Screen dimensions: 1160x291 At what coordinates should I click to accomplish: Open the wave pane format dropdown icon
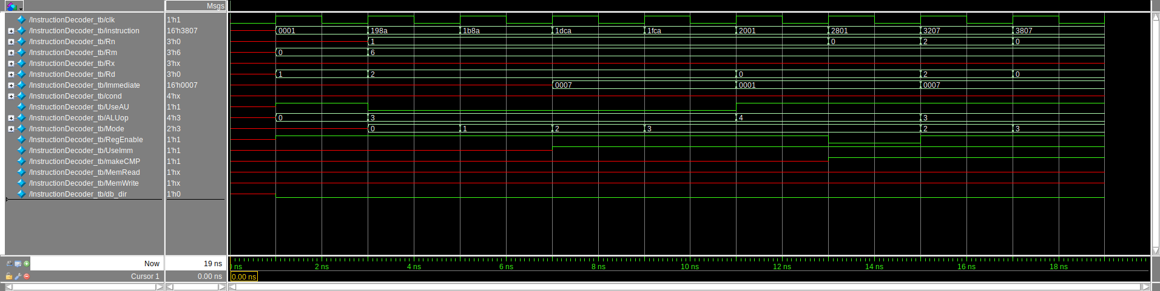click(x=13, y=6)
